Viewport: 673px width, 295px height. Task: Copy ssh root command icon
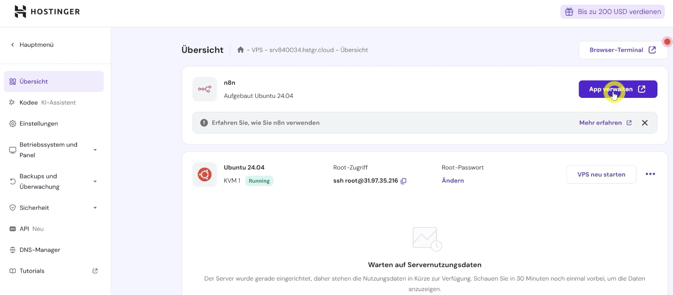(x=404, y=181)
